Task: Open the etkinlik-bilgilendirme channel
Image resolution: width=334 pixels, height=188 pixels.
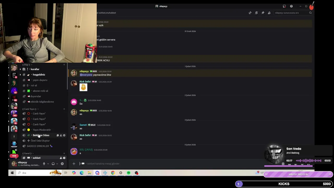Action: pyautogui.click(x=44, y=102)
